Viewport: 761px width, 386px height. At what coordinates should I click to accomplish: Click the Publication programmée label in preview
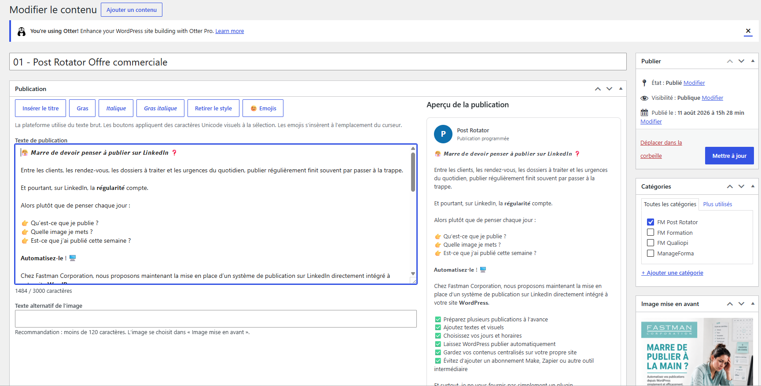click(483, 138)
